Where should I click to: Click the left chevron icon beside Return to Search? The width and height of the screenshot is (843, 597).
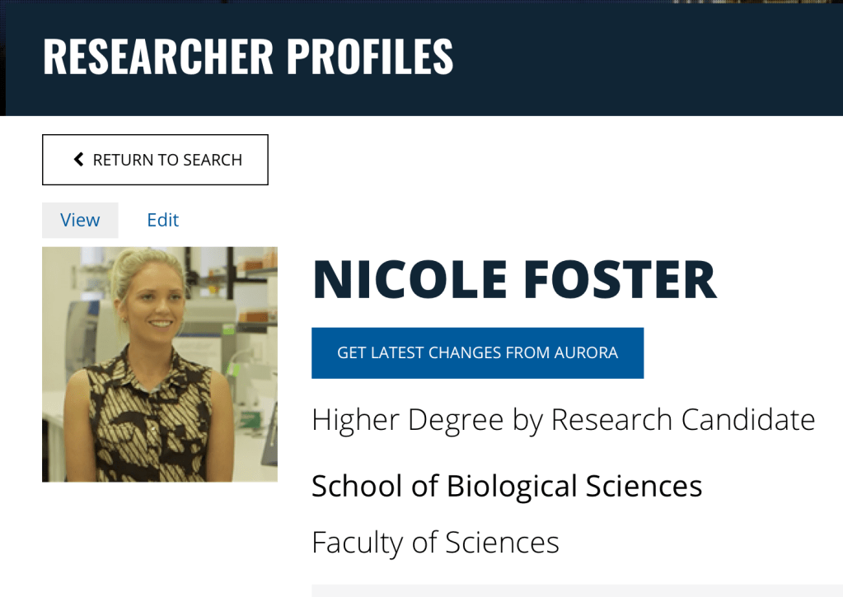pyautogui.click(x=79, y=160)
